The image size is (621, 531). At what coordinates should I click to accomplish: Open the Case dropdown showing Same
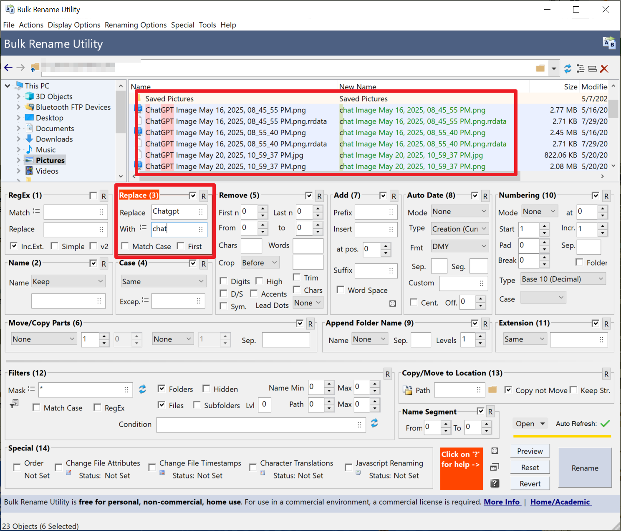[163, 281]
